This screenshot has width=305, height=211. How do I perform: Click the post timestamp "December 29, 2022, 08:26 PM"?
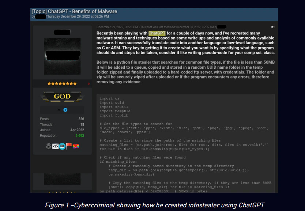117,27
